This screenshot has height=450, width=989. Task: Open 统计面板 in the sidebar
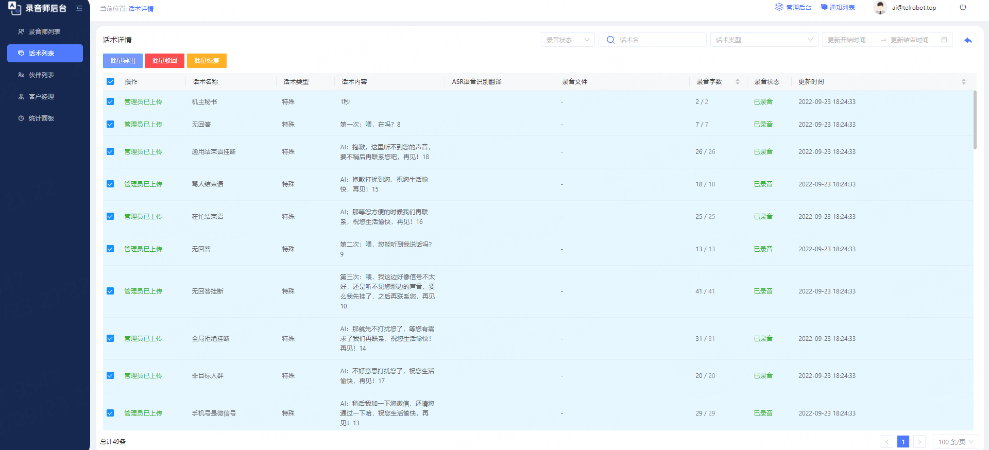(x=45, y=118)
